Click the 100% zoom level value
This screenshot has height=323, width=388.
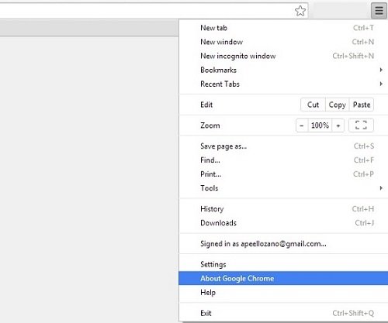(320, 125)
